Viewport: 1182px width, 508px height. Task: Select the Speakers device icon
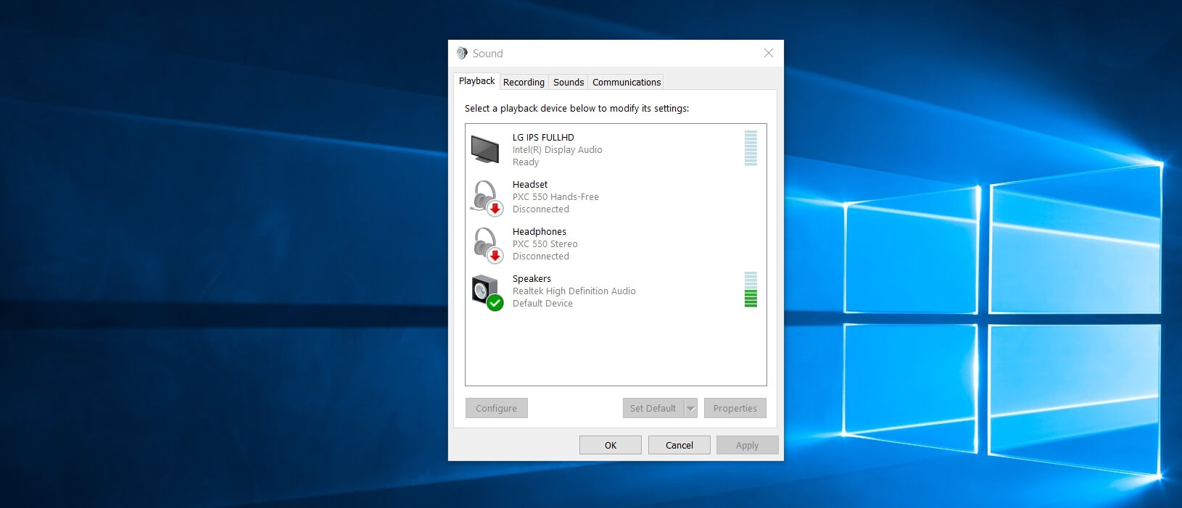coord(487,293)
